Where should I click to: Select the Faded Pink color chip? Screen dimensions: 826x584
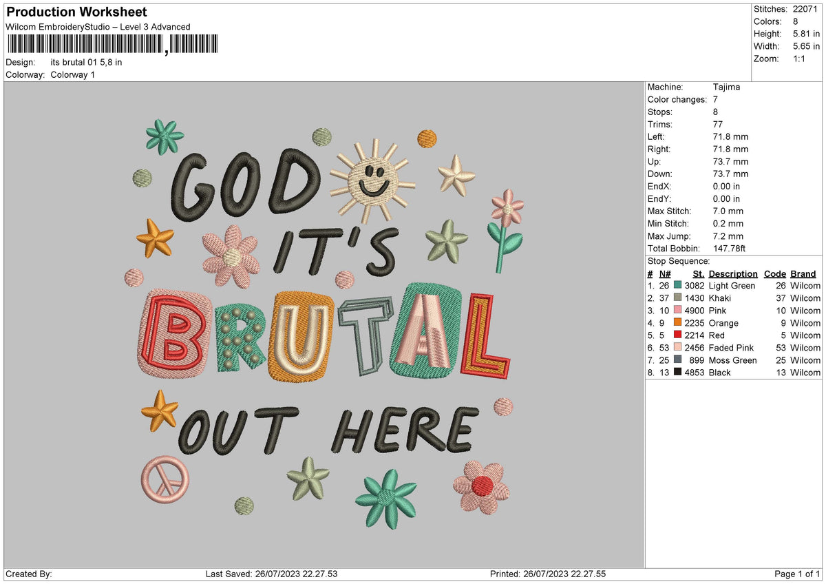[x=678, y=348]
